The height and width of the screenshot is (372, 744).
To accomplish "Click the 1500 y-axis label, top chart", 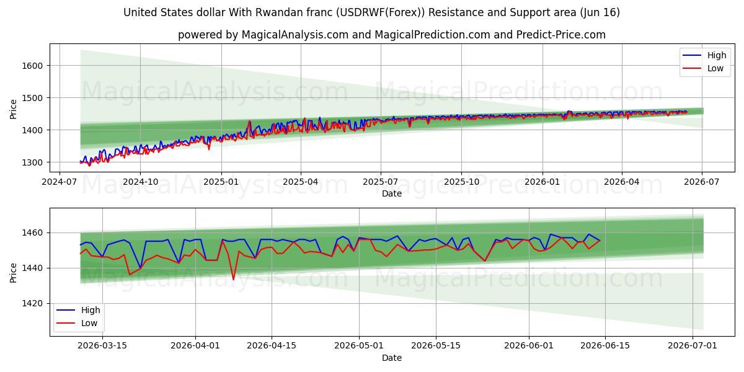I will click(32, 98).
